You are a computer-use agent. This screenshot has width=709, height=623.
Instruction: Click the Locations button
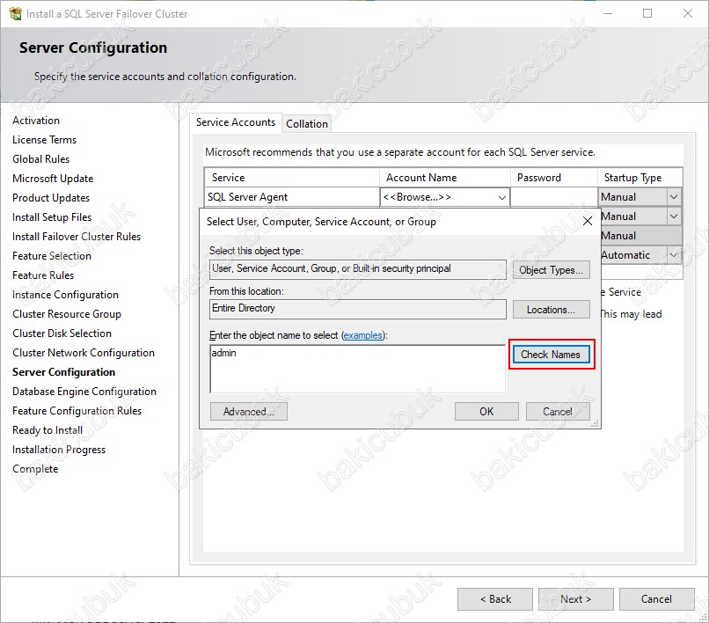coord(551,310)
